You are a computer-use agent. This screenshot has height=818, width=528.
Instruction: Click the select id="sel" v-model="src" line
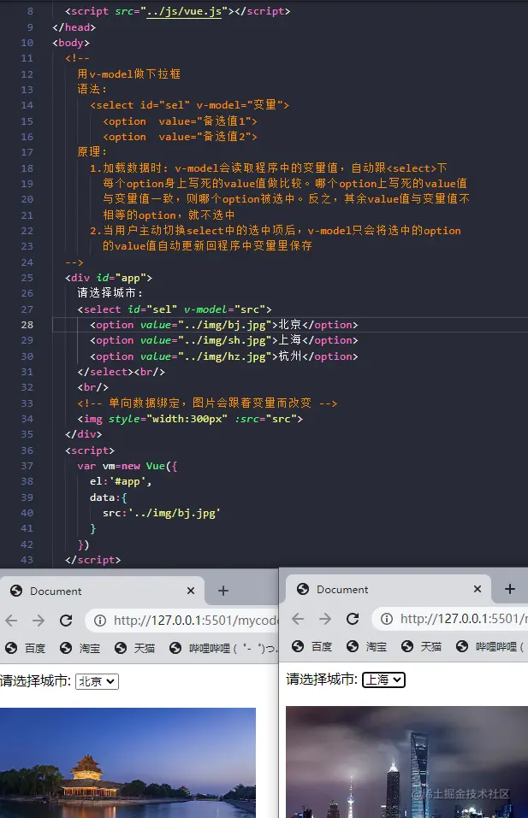tap(175, 309)
